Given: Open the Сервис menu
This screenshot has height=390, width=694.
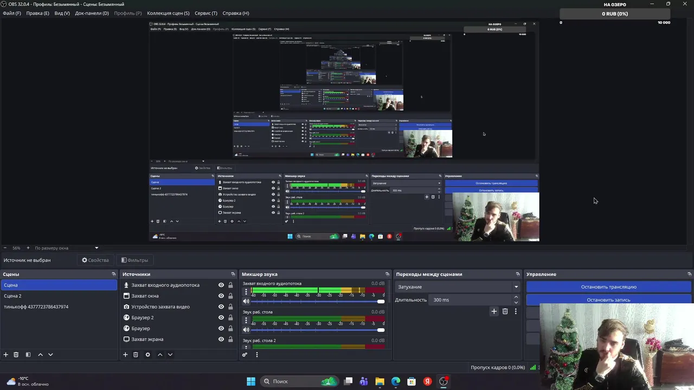Looking at the screenshot, I should [x=206, y=13].
